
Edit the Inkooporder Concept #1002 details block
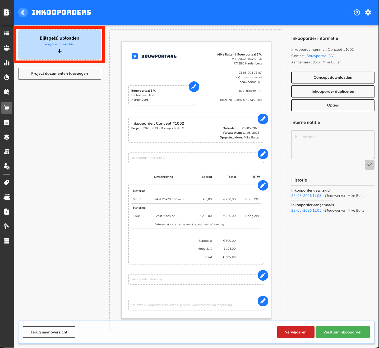pos(263,119)
